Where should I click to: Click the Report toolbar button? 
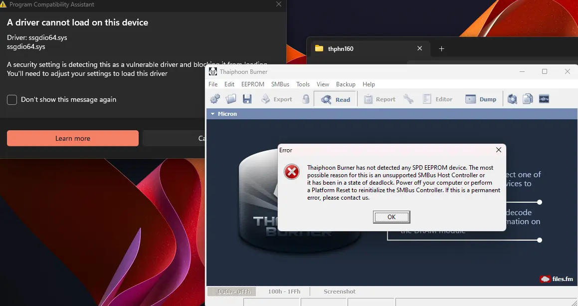point(380,99)
